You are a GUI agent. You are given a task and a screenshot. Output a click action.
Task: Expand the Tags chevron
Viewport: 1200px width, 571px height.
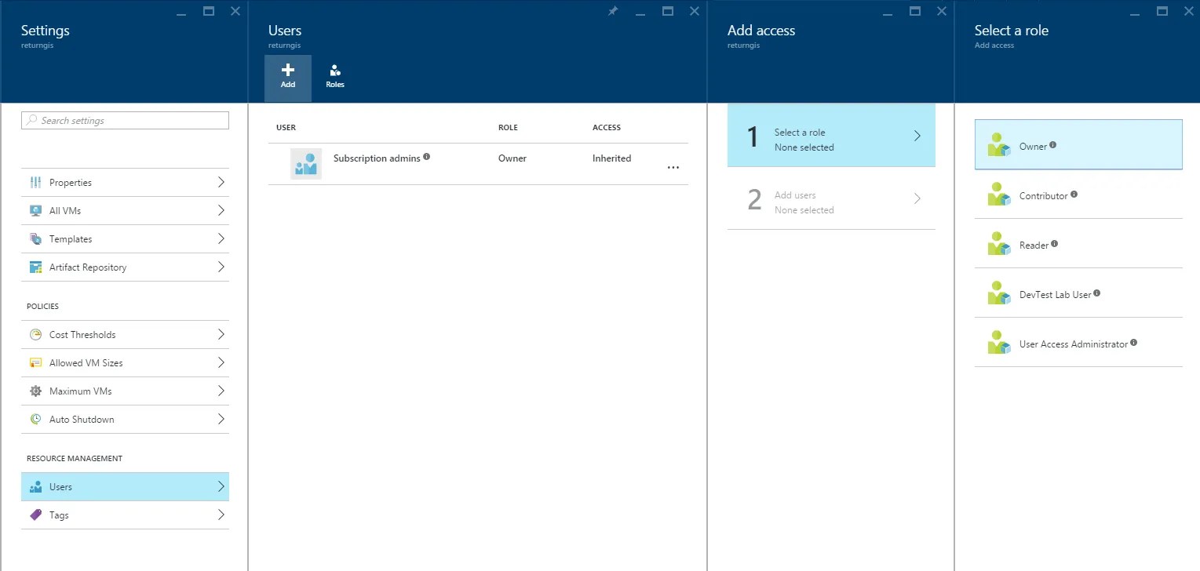click(221, 515)
